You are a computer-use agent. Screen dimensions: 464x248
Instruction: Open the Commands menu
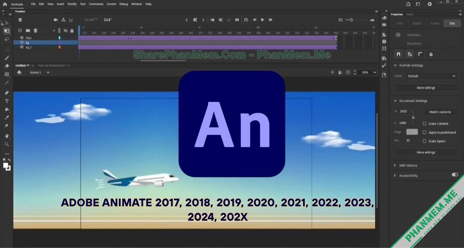(96, 4)
